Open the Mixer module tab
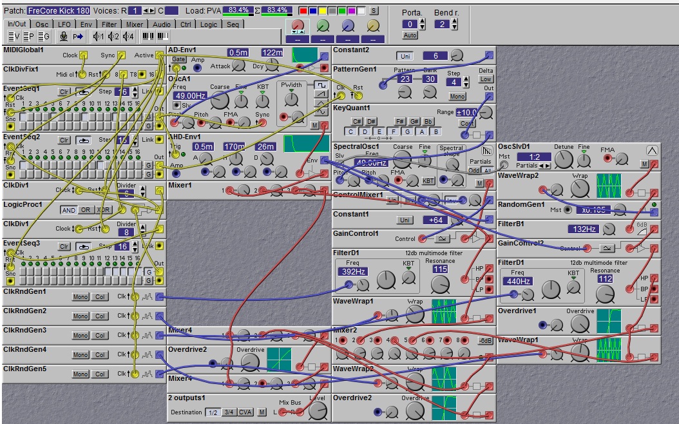 pyautogui.click(x=134, y=24)
